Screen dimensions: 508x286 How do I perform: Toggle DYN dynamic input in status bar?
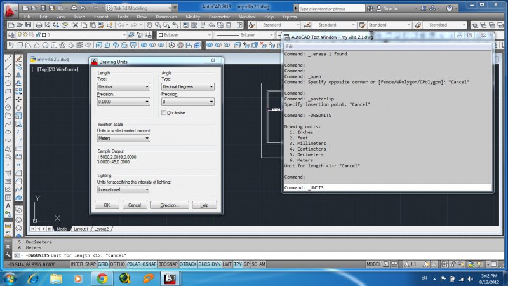216,264
